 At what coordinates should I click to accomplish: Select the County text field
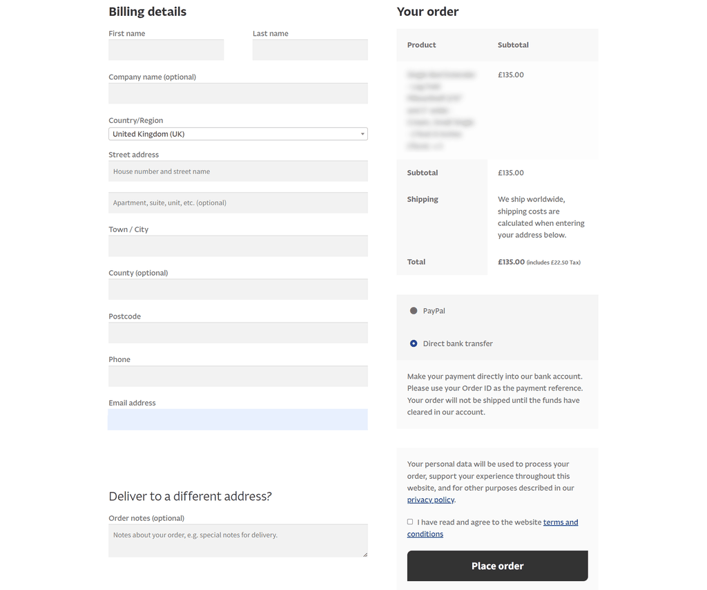tap(238, 289)
